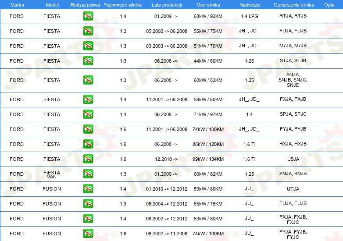Viewport: 343px width, 241px height.
Task: Select the engine code FYJA, FYJB, FYJC
Action: coord(293,234)
